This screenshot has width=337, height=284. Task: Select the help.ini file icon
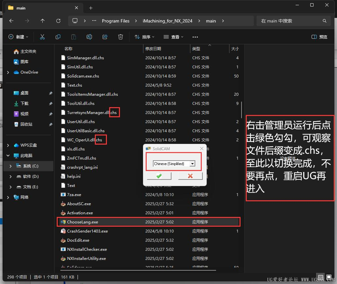(63, 177)
